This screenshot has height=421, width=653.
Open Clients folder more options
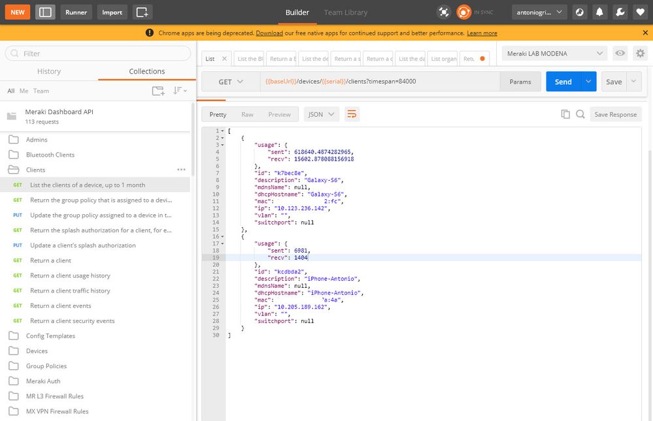[x=181, y=170]
